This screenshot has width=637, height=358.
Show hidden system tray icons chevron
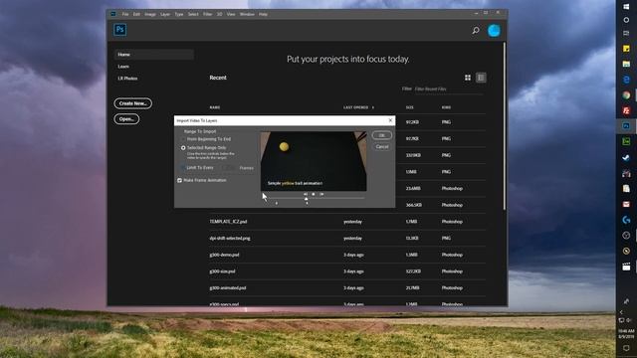pos(621,311)
